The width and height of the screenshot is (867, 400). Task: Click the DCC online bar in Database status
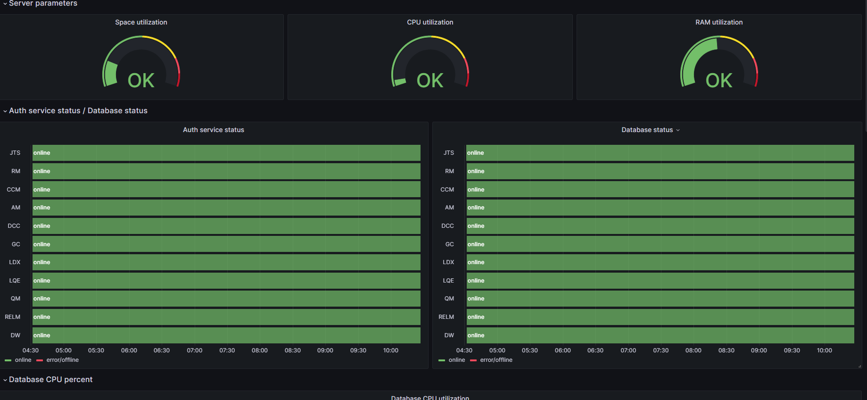click(660, 226)
